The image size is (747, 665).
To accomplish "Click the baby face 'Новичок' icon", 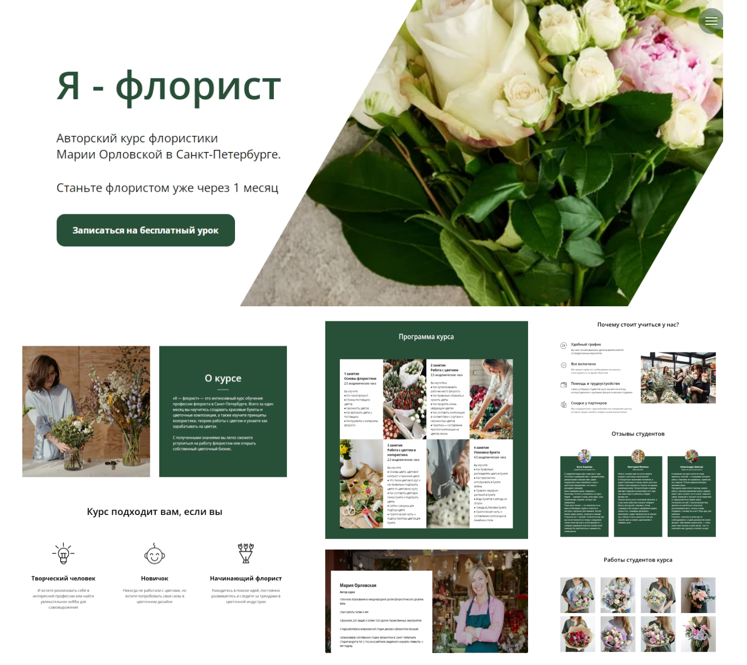I will click(155, 553).
